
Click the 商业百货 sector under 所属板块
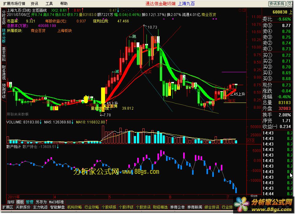click(x=38, y=30)
